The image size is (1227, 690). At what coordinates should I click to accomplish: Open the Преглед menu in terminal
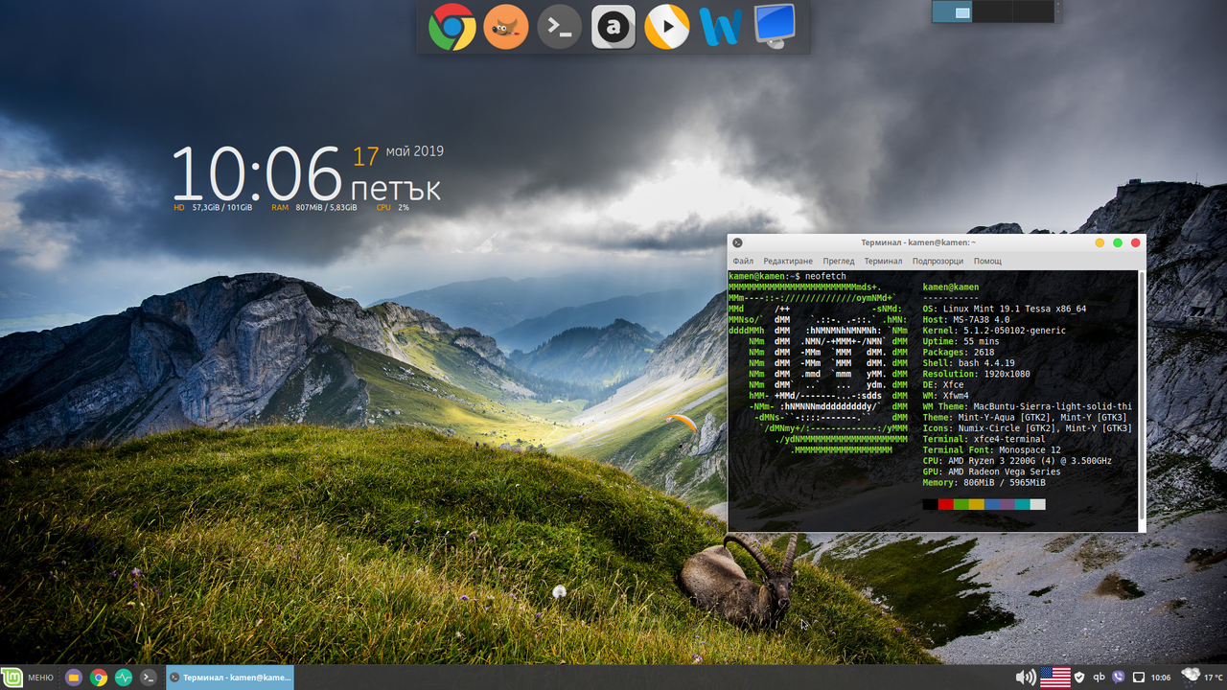(x=839, y=261)
